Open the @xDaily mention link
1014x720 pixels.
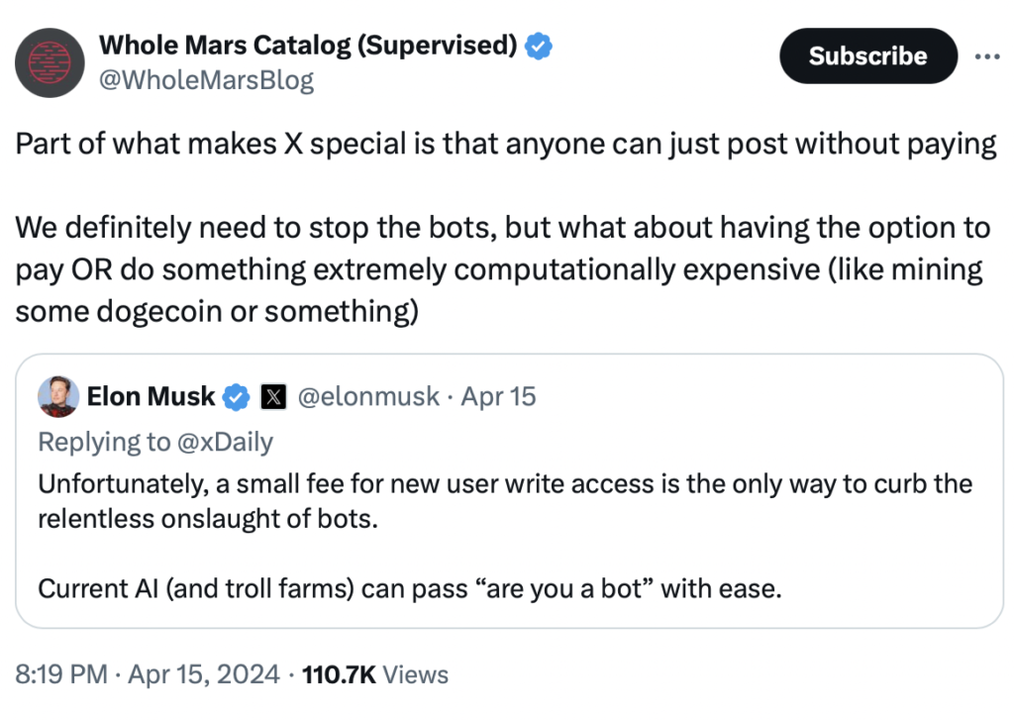224,442
